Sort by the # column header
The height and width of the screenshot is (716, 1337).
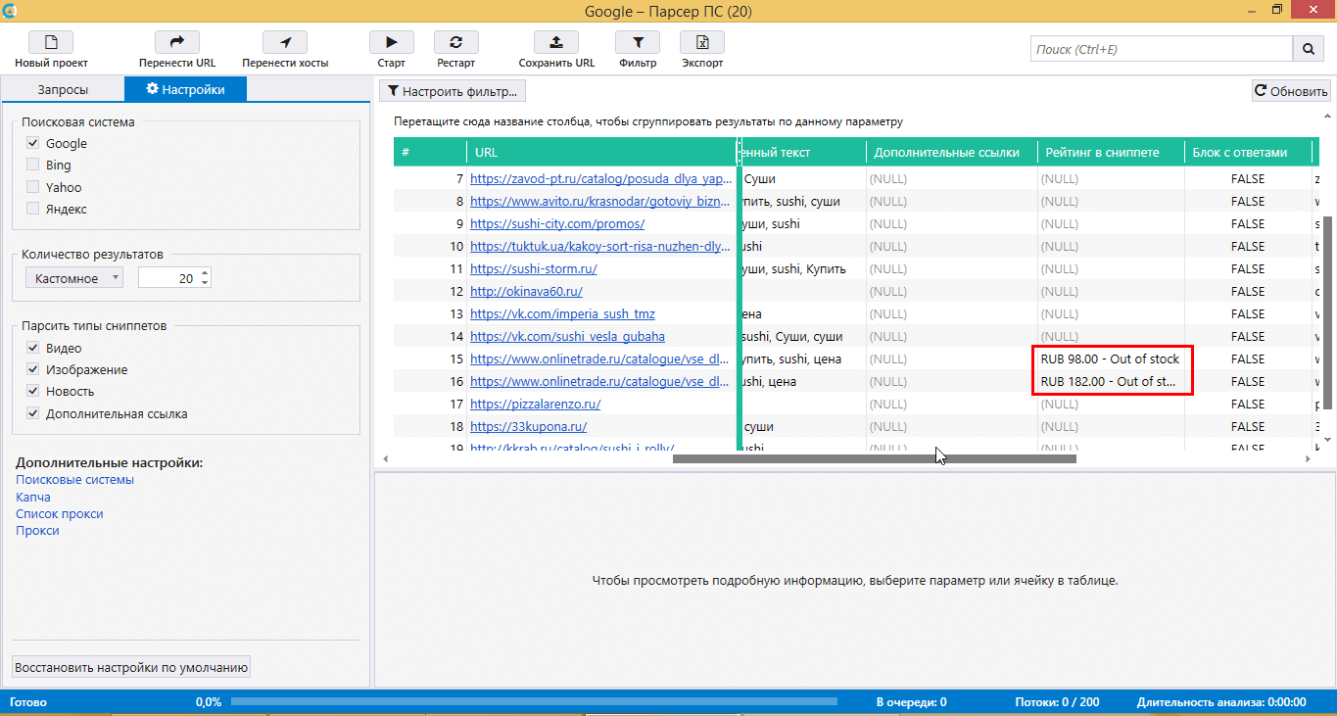430,152
